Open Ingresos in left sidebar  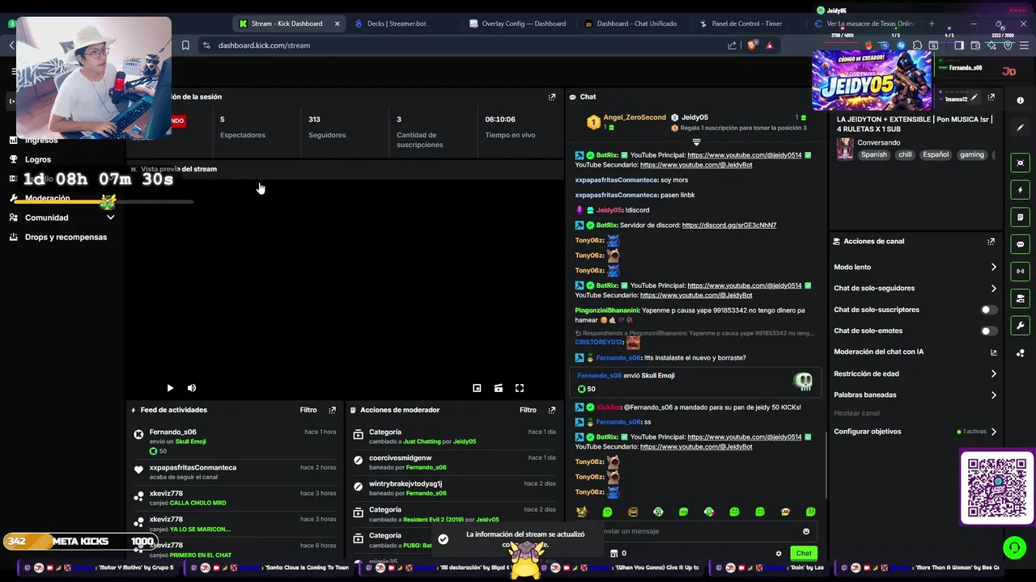(41, 140)
